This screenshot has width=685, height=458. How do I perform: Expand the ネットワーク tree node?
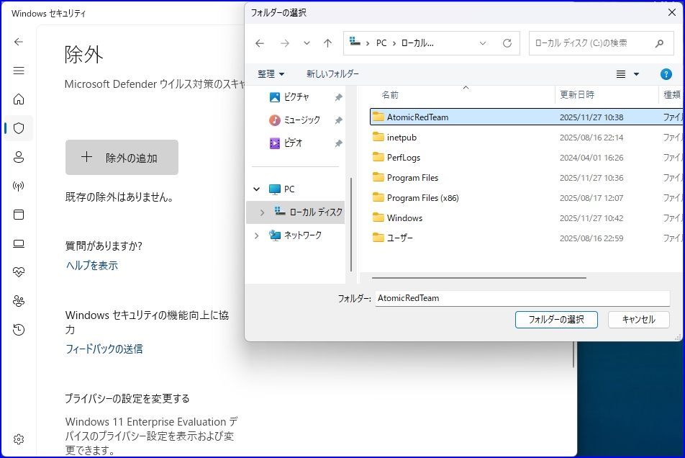click(257, 235)
